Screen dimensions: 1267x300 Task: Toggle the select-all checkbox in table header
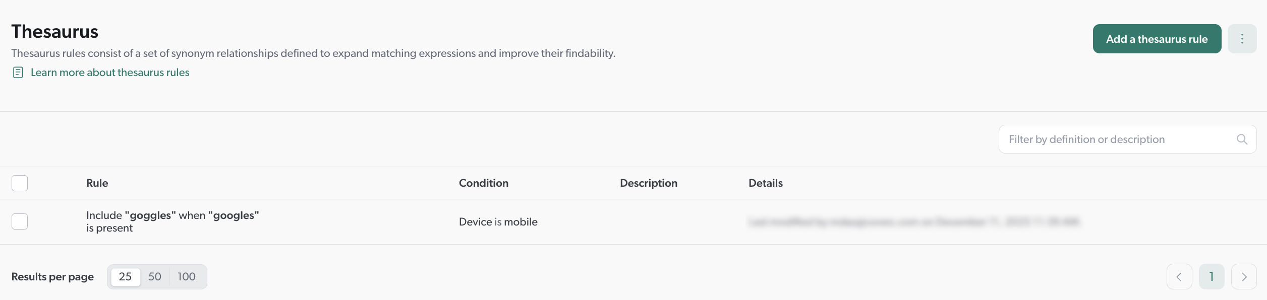(x=19, y=183)
